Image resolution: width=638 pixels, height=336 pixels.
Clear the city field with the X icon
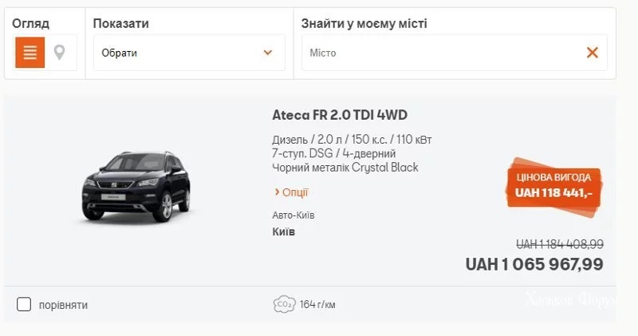[x=592, y=53]
